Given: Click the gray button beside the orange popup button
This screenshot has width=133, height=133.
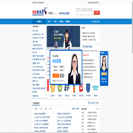Looking at the screenshot, I should (x=62, y=76).
